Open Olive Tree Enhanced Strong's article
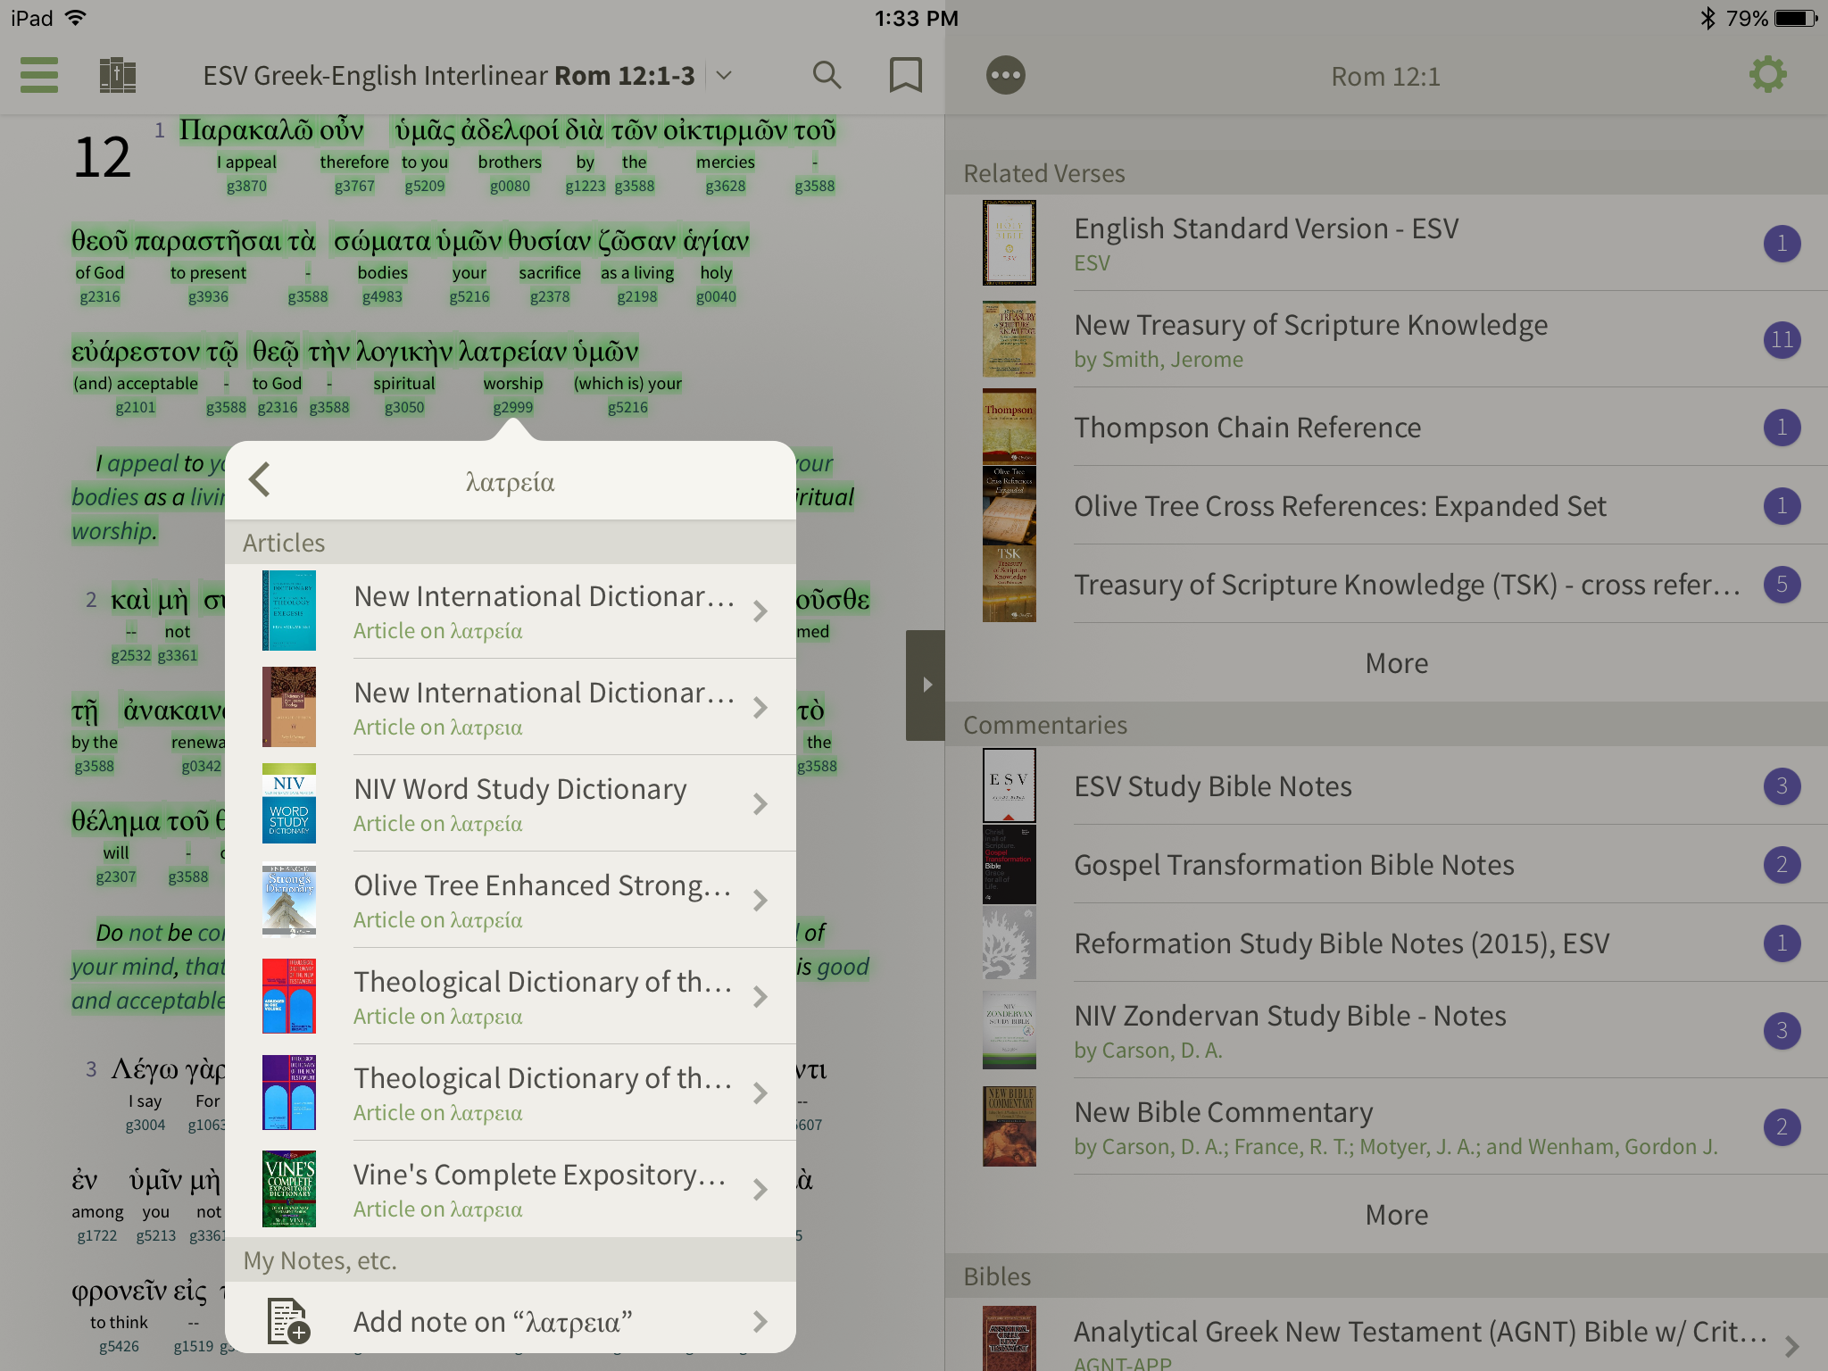Viewport: 1828px width, 1371px height. [x=511, y=901]
